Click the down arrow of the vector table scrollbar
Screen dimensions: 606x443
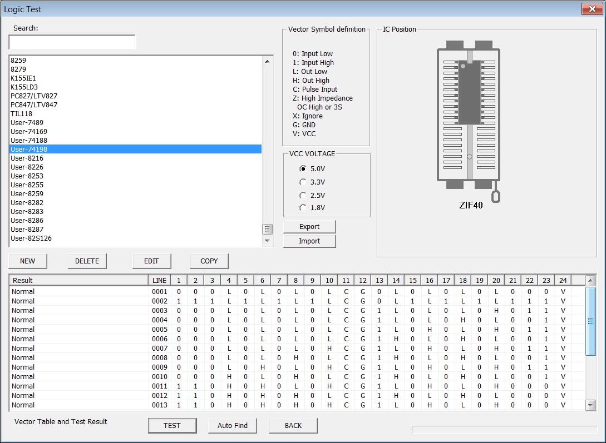click(x=590, y=405)
